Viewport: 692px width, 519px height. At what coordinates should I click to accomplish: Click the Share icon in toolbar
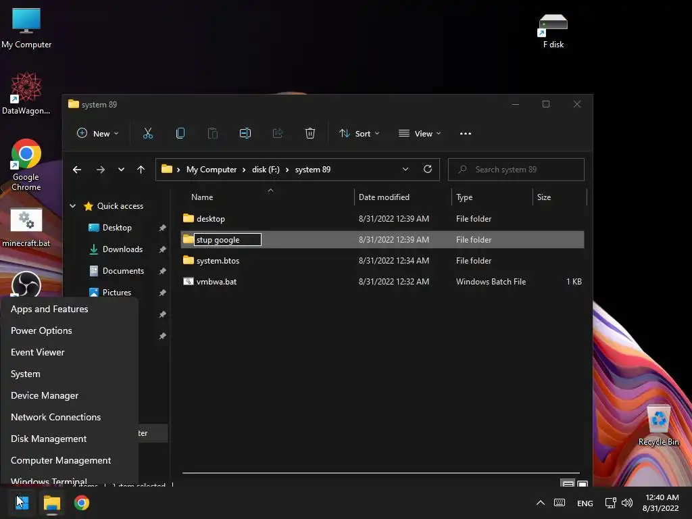[278, 133]
